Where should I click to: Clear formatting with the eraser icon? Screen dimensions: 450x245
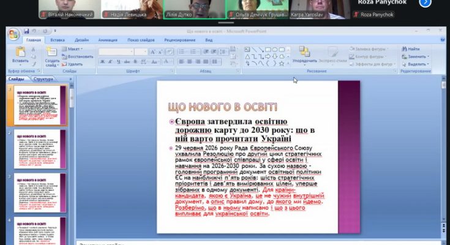tap(170, 52)
